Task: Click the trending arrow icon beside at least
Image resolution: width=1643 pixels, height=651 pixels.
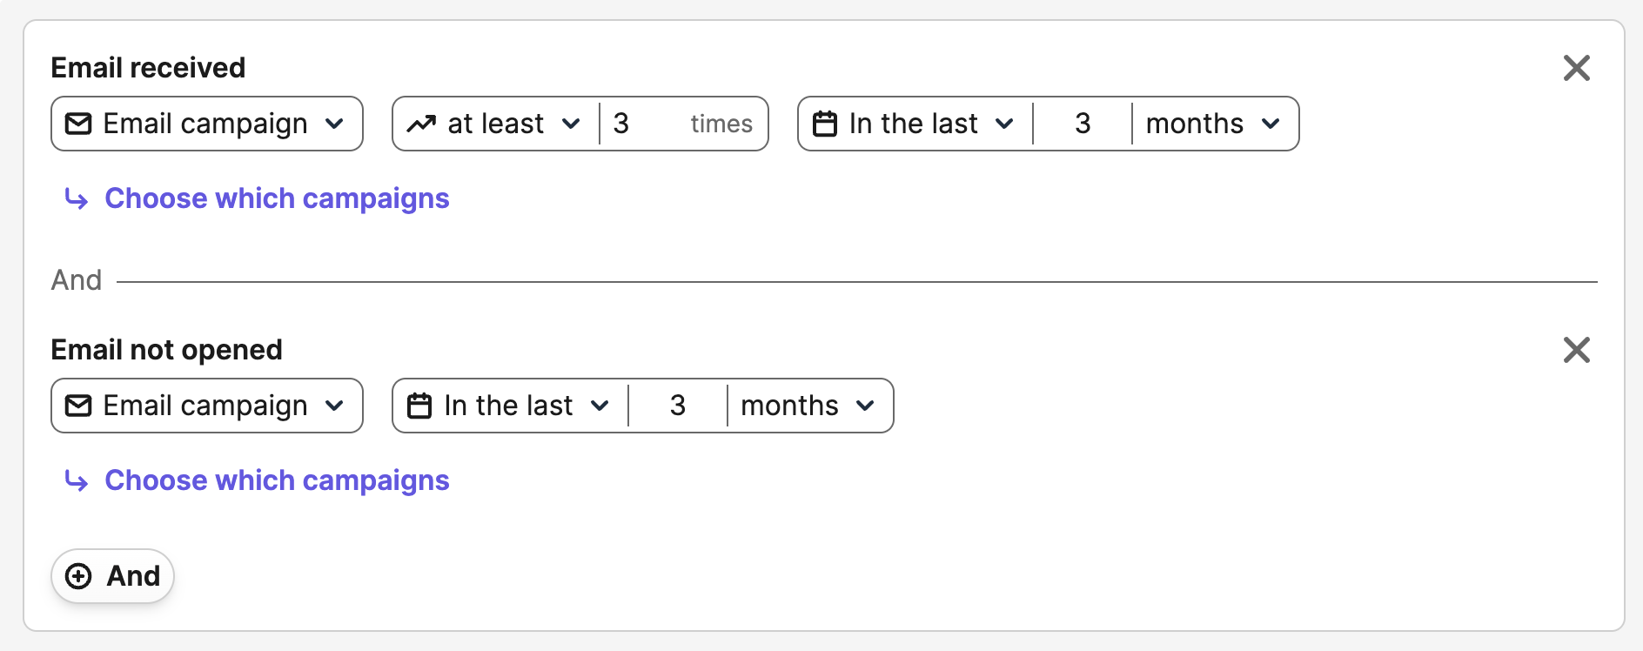Action: (421, 124)
